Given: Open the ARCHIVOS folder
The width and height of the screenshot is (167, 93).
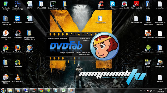Looking at the screenshot, I should click(x=160, y=48).
